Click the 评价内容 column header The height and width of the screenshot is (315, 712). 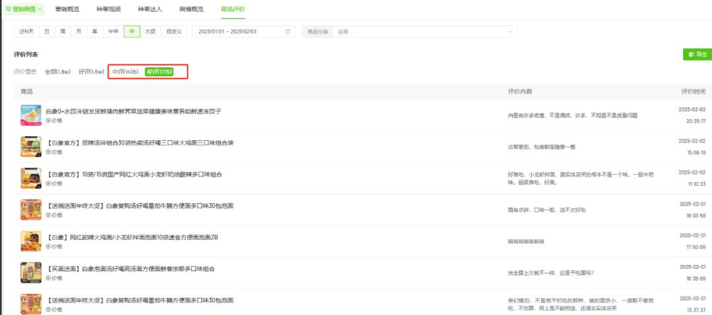[x=520, y=92]
